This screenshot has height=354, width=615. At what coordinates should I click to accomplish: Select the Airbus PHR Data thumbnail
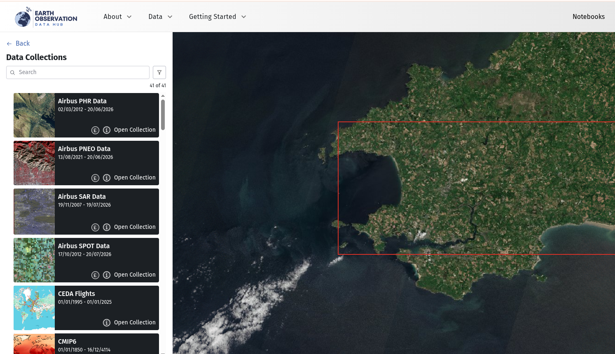[34, 115]
